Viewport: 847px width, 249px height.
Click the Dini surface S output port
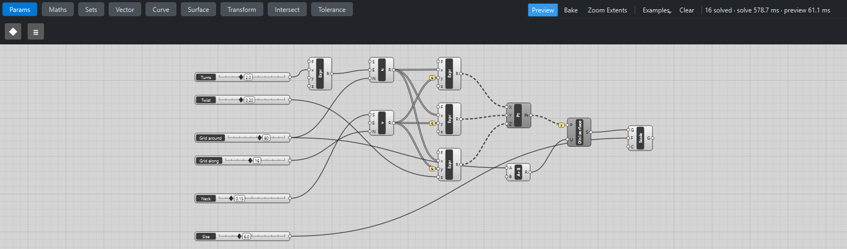pyautogui.click(x=592, y=132)
